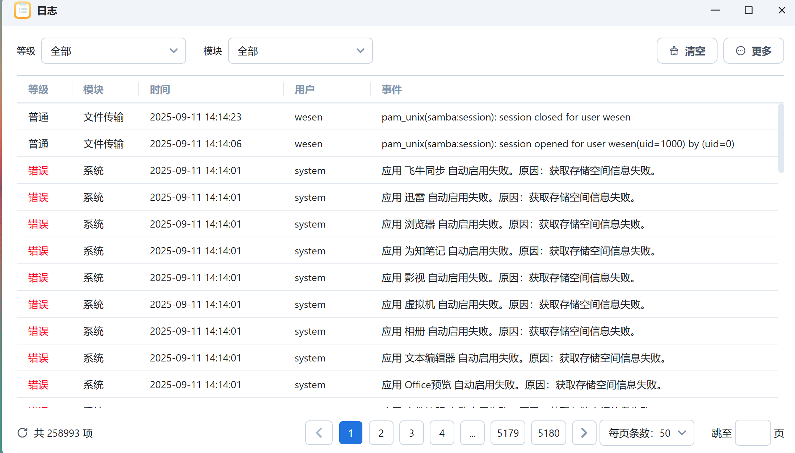The image size is (795, 453).
Task: Click the 时间 column header
Action: coord(160,89)
